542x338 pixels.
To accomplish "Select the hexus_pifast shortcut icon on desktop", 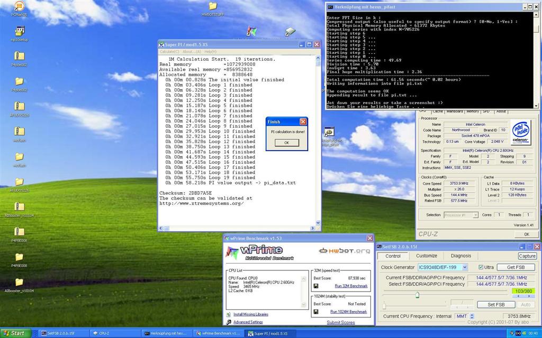I will click(x=329, y=132).
